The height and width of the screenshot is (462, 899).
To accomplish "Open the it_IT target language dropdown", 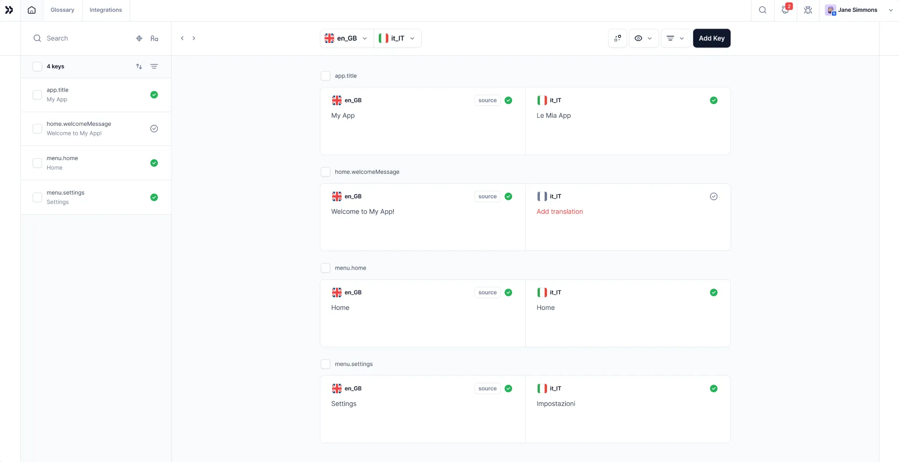I will tap(397, 38).
